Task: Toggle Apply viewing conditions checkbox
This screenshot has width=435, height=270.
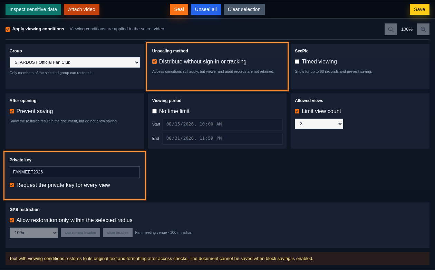Action: tap(8, 29)
